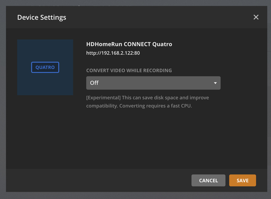The height and width of the screenshot is (199, 271).
Task: Click the Save button
Action: coord(242,180)
